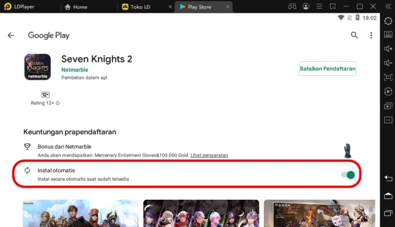Click Android home button in sidebar
The height and width of the screenshot is (227, 395).
[x=388, y=196]
